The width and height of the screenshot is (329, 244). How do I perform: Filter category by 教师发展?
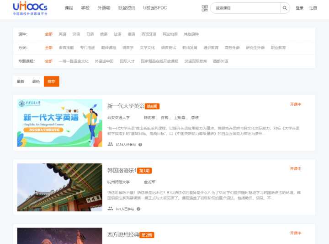coord(190,48)
